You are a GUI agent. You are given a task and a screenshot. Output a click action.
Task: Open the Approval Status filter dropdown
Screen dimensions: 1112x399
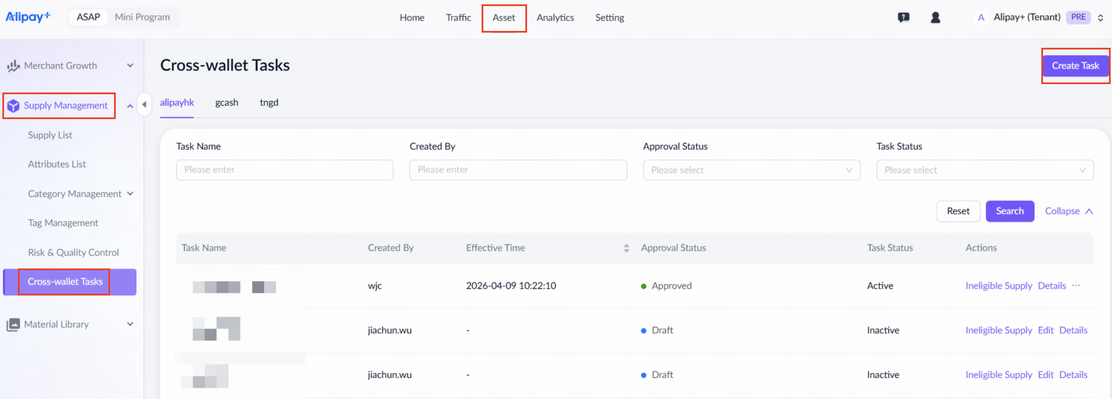(751, 170)
